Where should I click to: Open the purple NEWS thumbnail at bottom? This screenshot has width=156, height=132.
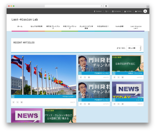(27, 115)
